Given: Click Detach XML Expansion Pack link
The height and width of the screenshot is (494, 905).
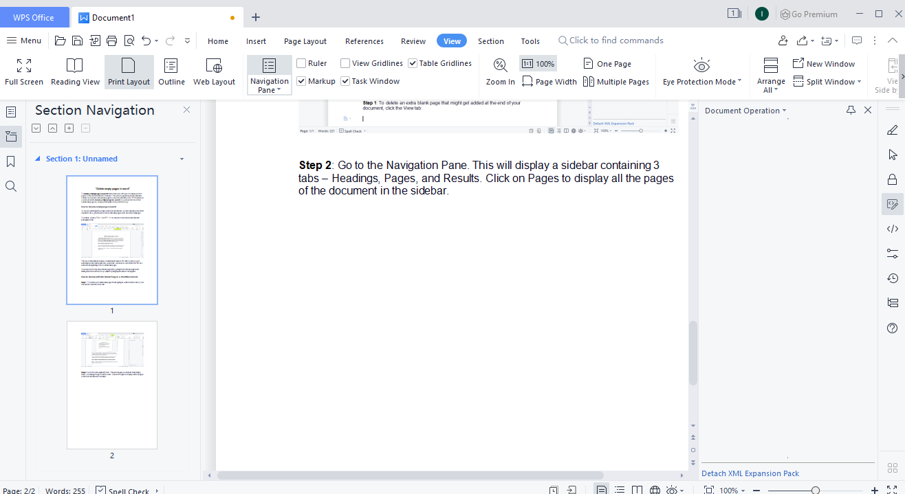Looking at the screenshot, I should pos(750,473).
